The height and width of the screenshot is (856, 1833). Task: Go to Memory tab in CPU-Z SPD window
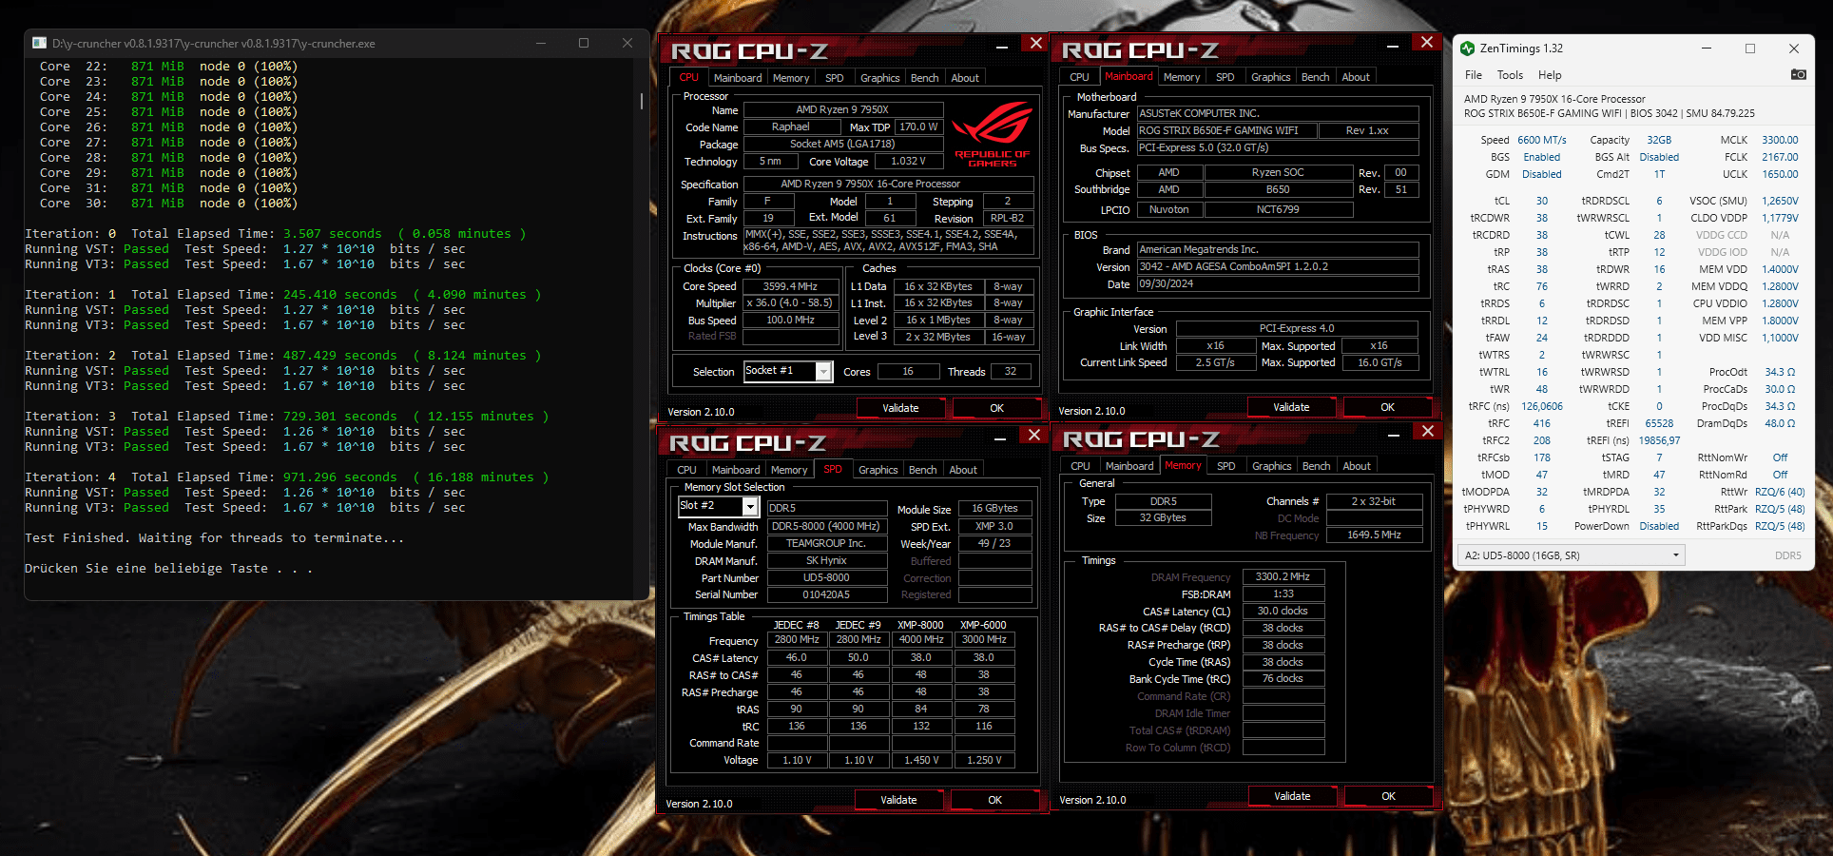789,470
